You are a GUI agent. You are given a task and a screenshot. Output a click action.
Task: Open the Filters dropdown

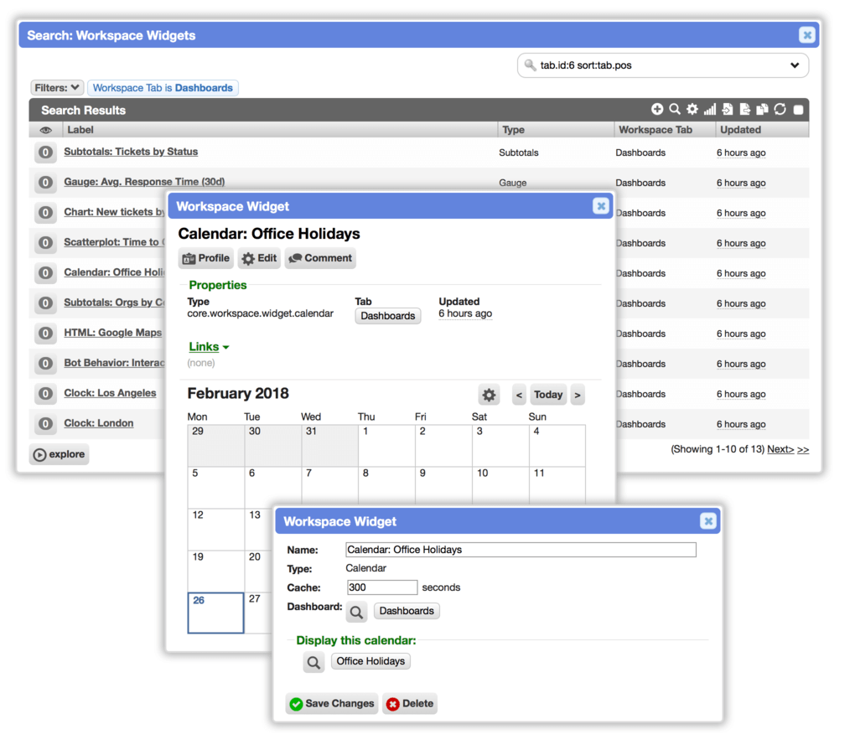coord(57,88)
